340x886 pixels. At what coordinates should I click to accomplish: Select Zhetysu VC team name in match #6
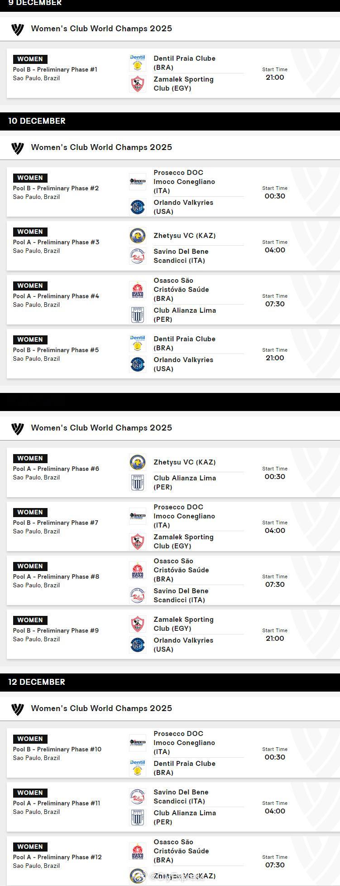(x=184, y=462)
